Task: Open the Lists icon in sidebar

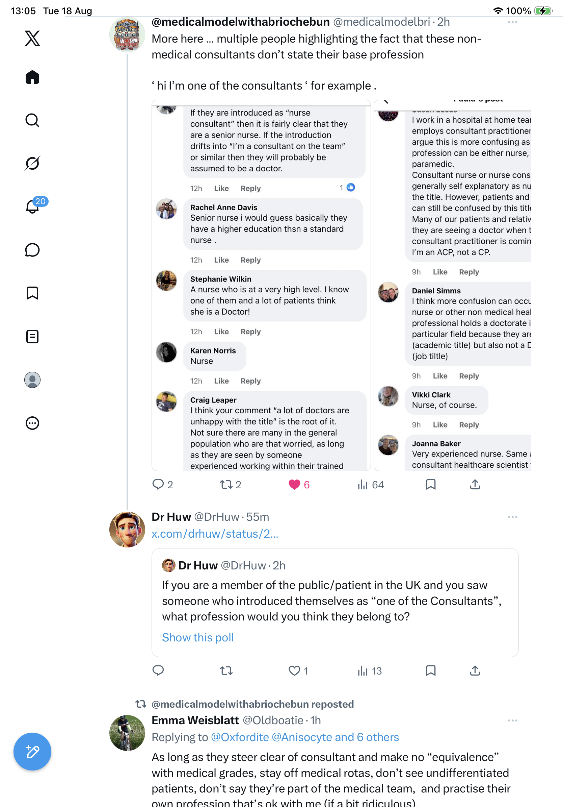Action: tap(32, 337)
